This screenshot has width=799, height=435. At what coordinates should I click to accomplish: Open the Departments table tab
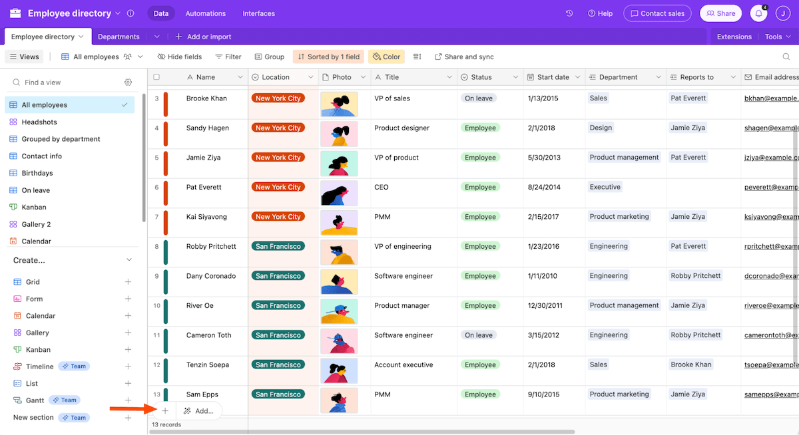118,37
